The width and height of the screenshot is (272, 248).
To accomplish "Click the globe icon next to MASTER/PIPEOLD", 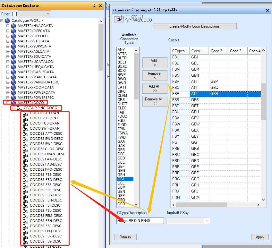I will tap(13, 36).
